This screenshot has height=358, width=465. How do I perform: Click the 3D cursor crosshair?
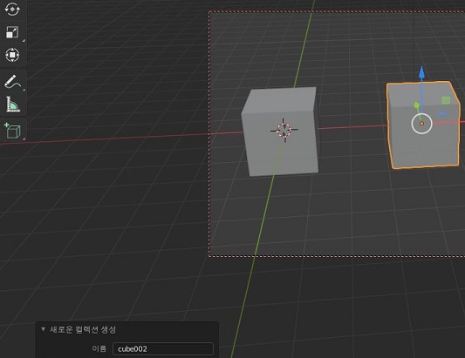[284, 130]
